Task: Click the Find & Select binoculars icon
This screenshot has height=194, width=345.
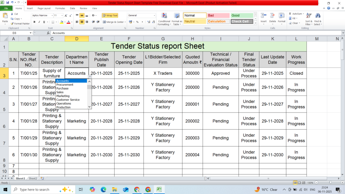Action: (x=318, y=16)
